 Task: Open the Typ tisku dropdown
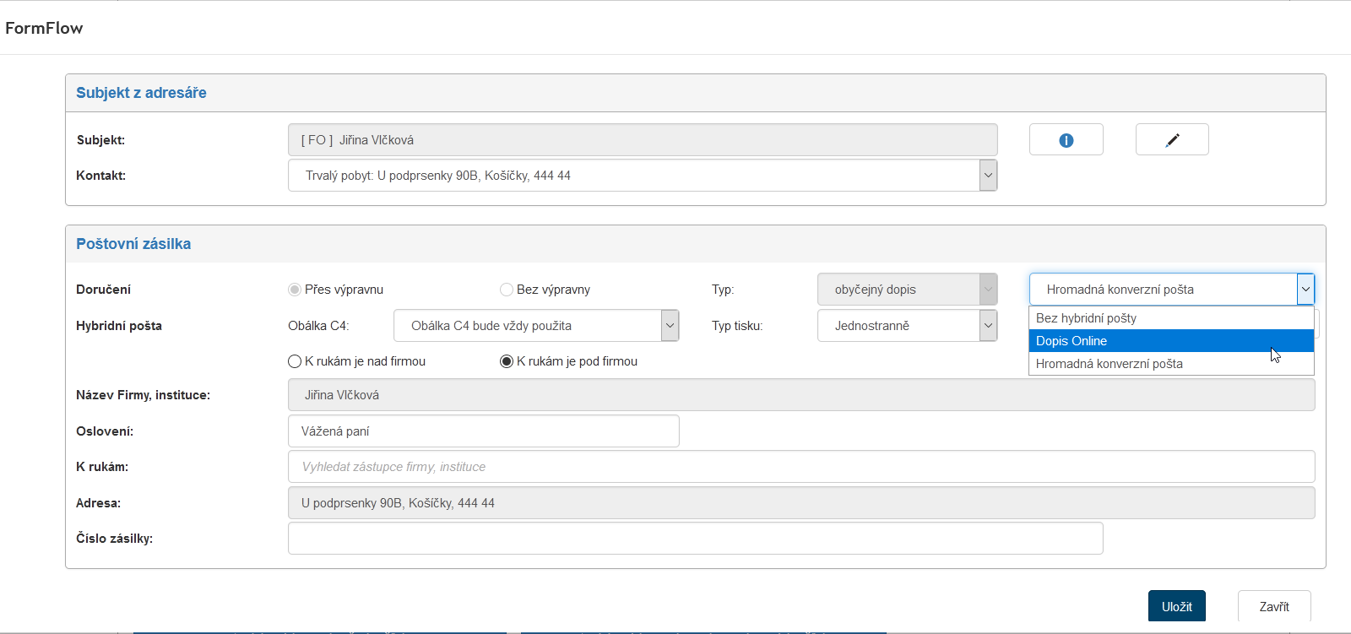(988, 326)
